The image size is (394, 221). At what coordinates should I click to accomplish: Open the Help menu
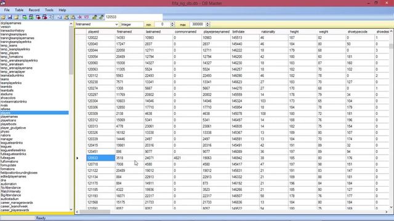pyautogui.click(x=62, y=10)
